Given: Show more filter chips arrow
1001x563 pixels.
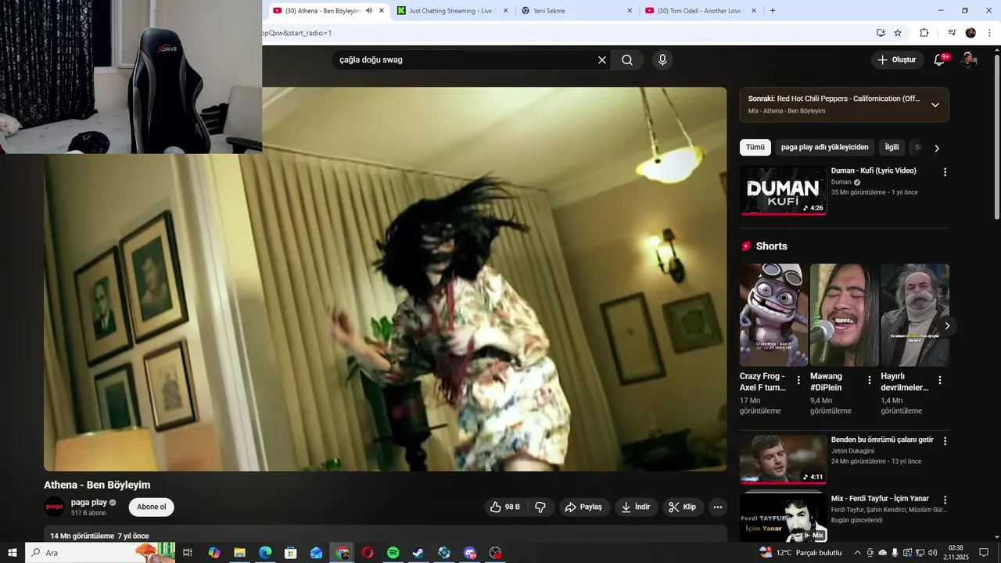Looking at the screenshot, I should [x=937, y=148].
